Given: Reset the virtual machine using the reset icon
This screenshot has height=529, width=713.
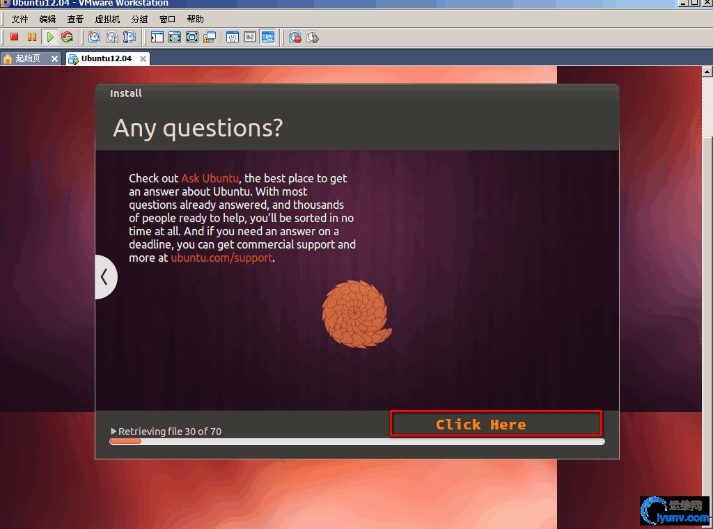Looking at the screenshot, I should [x=68, y=37].
